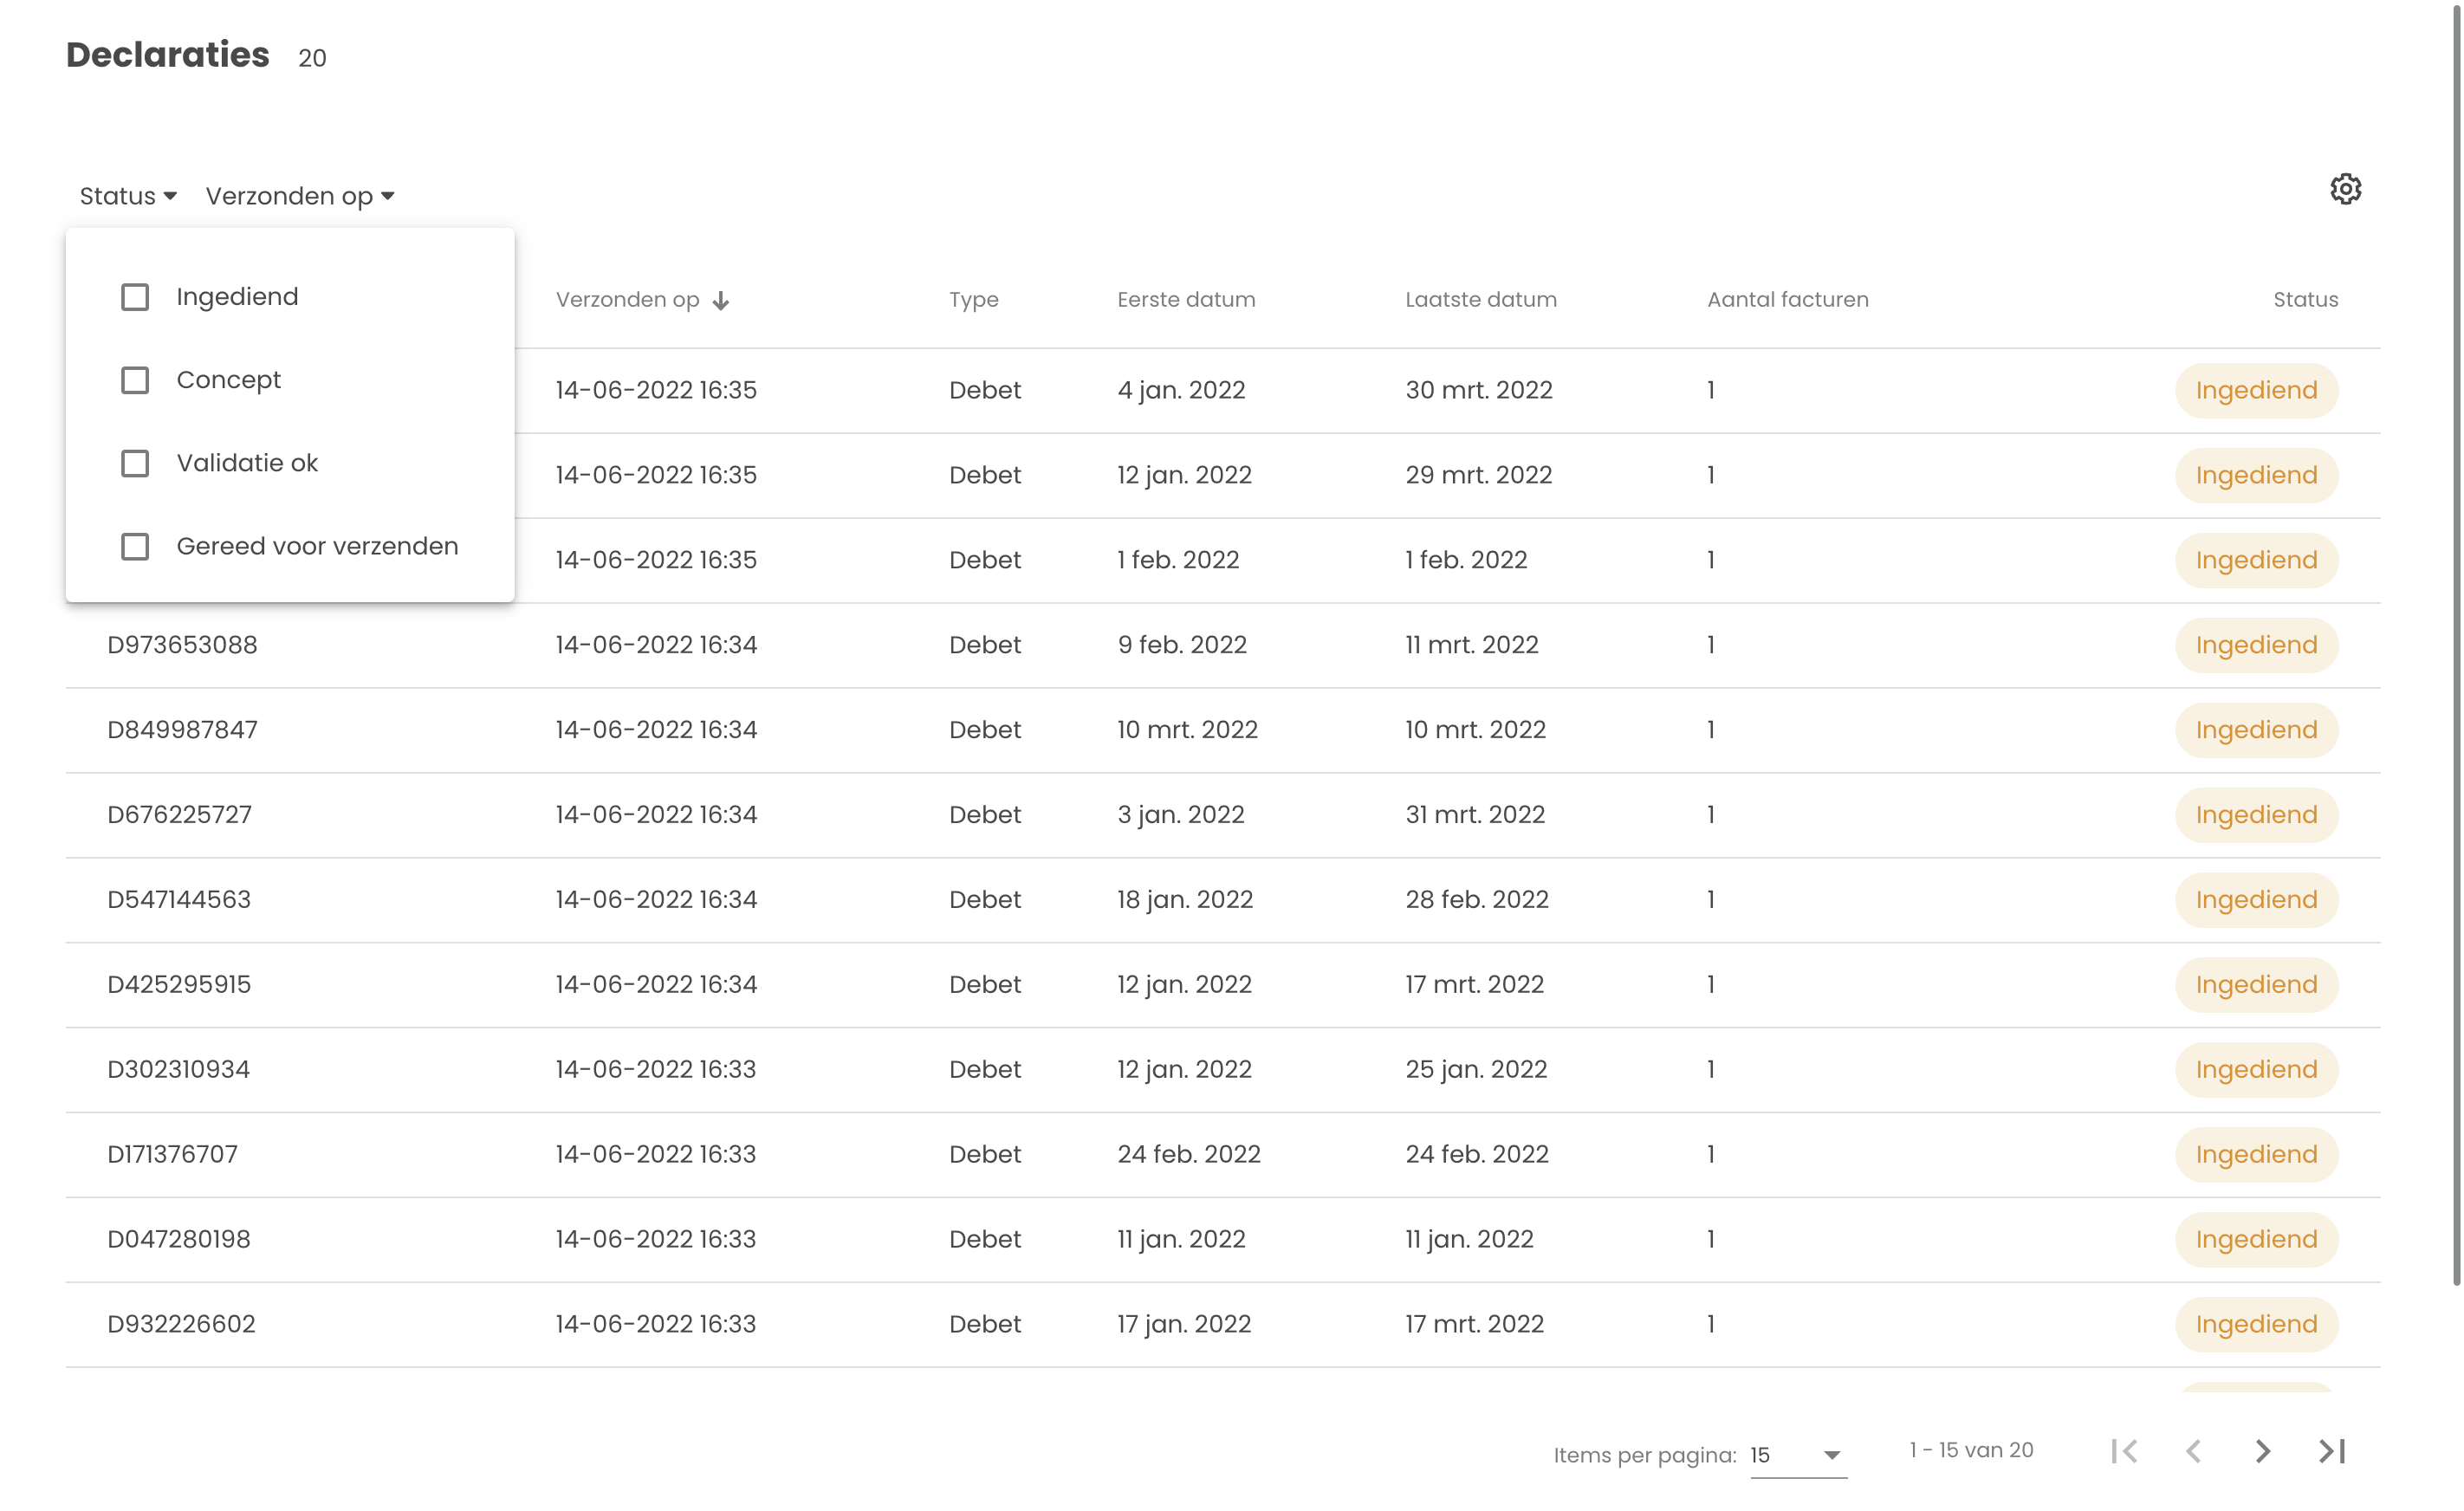Click the sort arrow beside Verzonden op

721,301
